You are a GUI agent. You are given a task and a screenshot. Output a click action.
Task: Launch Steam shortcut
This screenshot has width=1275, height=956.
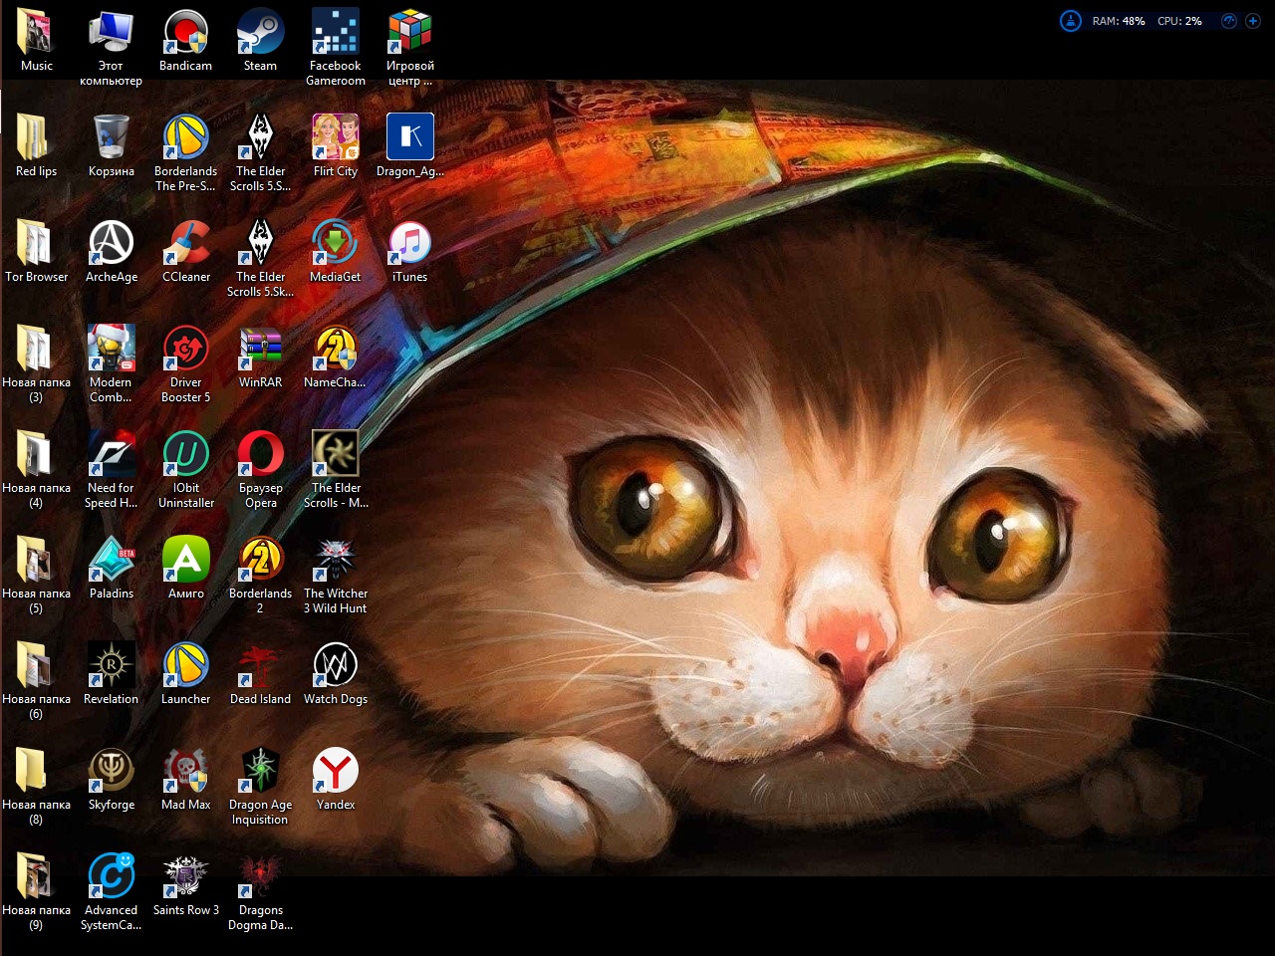coord(260,41)
